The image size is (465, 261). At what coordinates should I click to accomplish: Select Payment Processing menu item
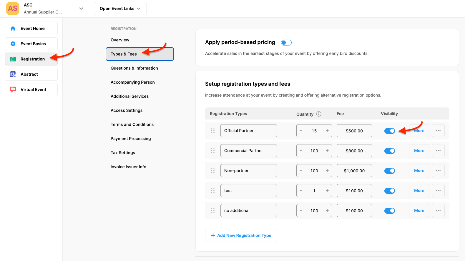pyautogui.click(x=131, y=139)
